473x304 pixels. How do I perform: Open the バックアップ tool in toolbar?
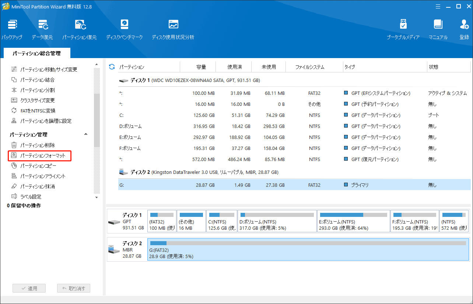(12, 30)
